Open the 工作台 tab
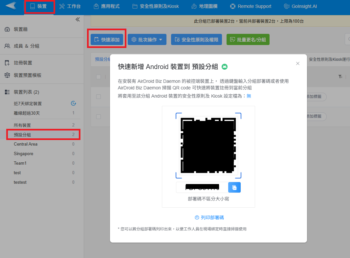The image size is (350, 258). 70,6
